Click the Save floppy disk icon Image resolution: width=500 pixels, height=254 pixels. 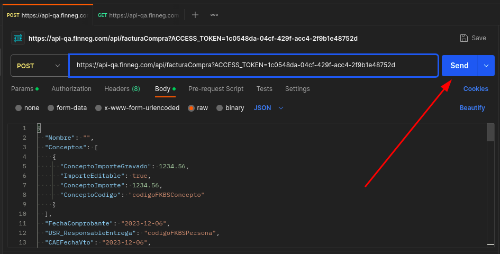tap(464, 38)
